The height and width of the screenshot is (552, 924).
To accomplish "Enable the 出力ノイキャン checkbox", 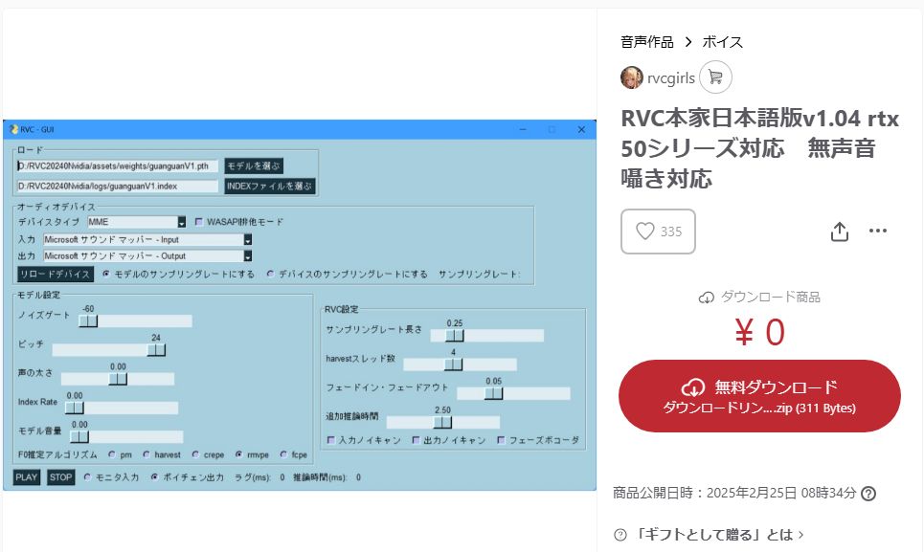I will [x=416, y=440].
